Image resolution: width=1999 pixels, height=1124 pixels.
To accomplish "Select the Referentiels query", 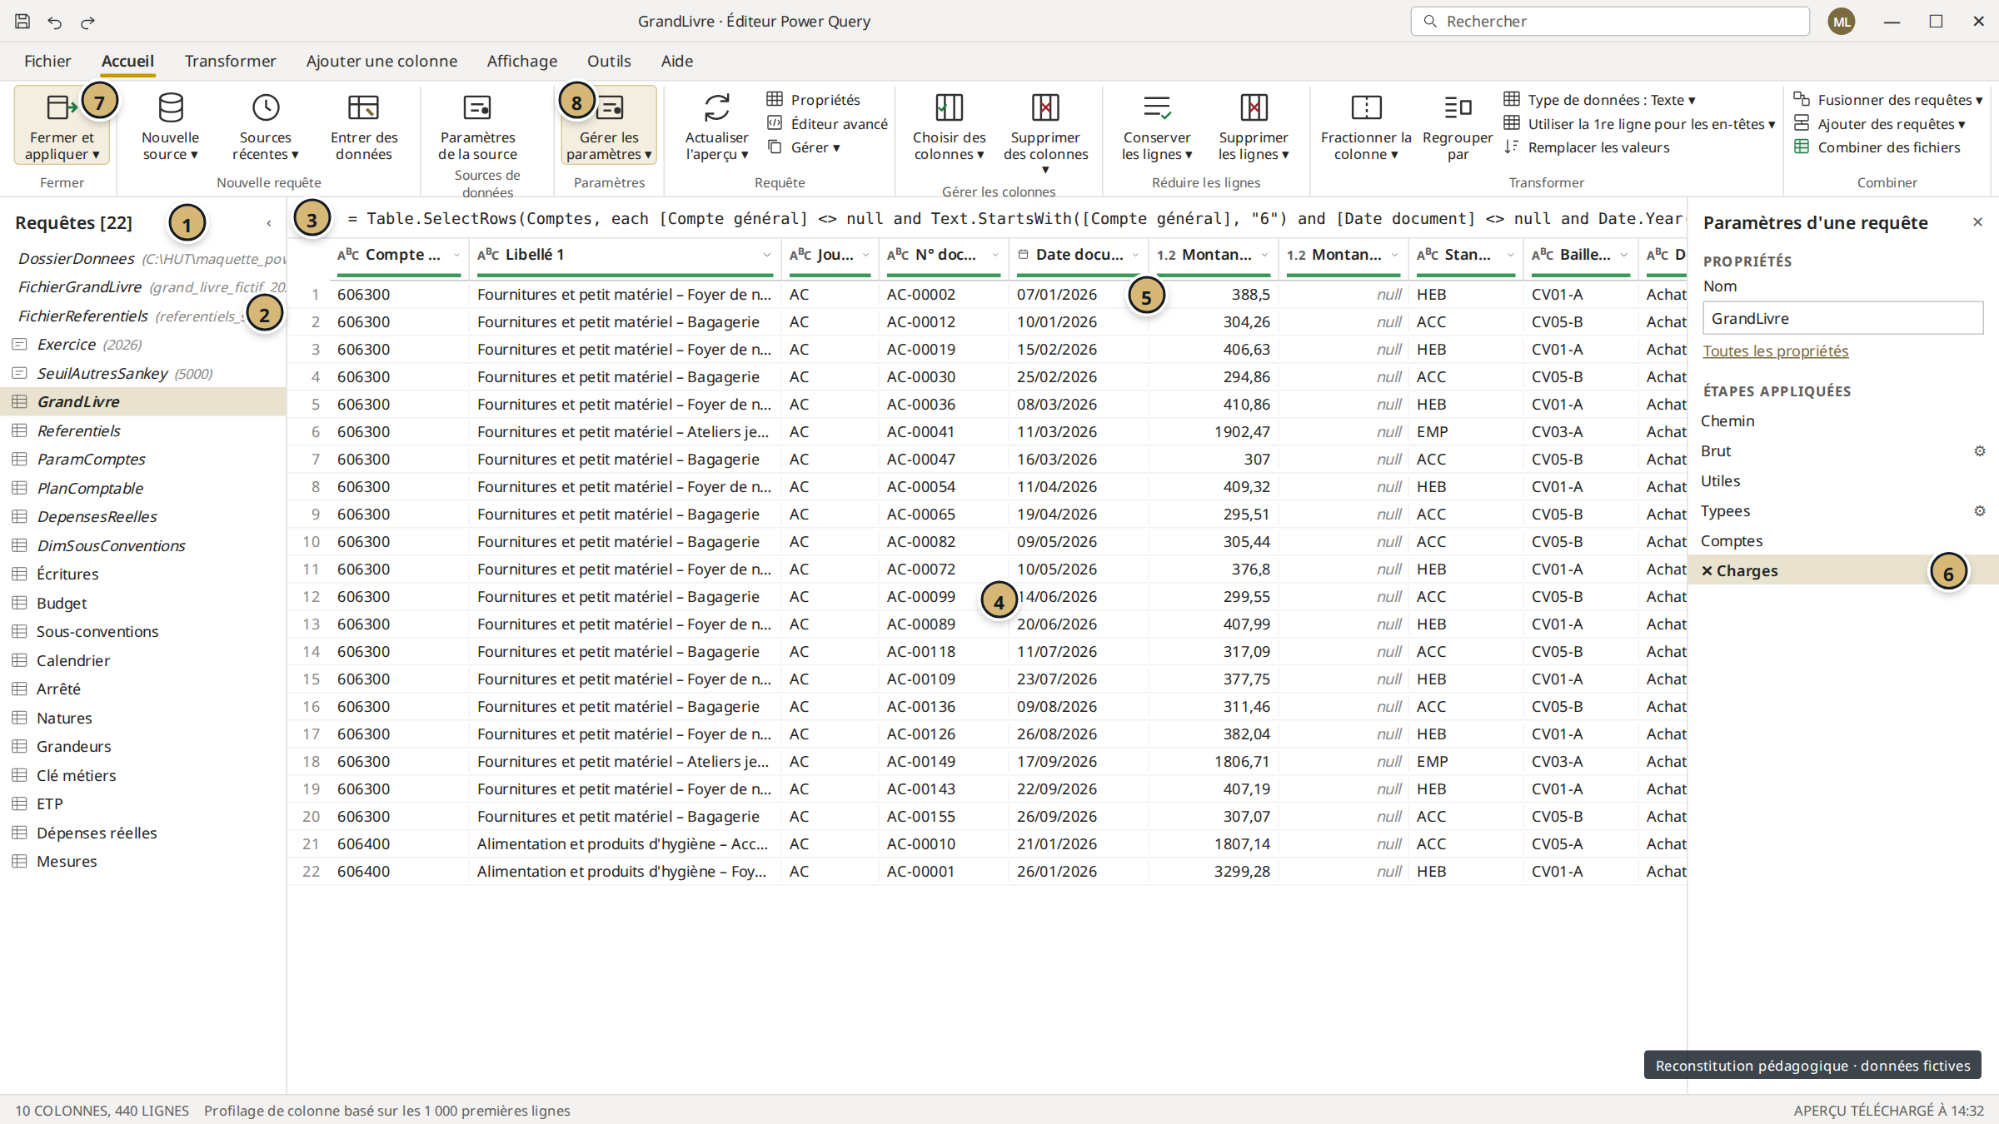I will click(143, 430).
